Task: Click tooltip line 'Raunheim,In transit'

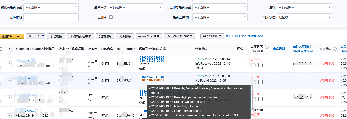Action: (x=175, y=111)
